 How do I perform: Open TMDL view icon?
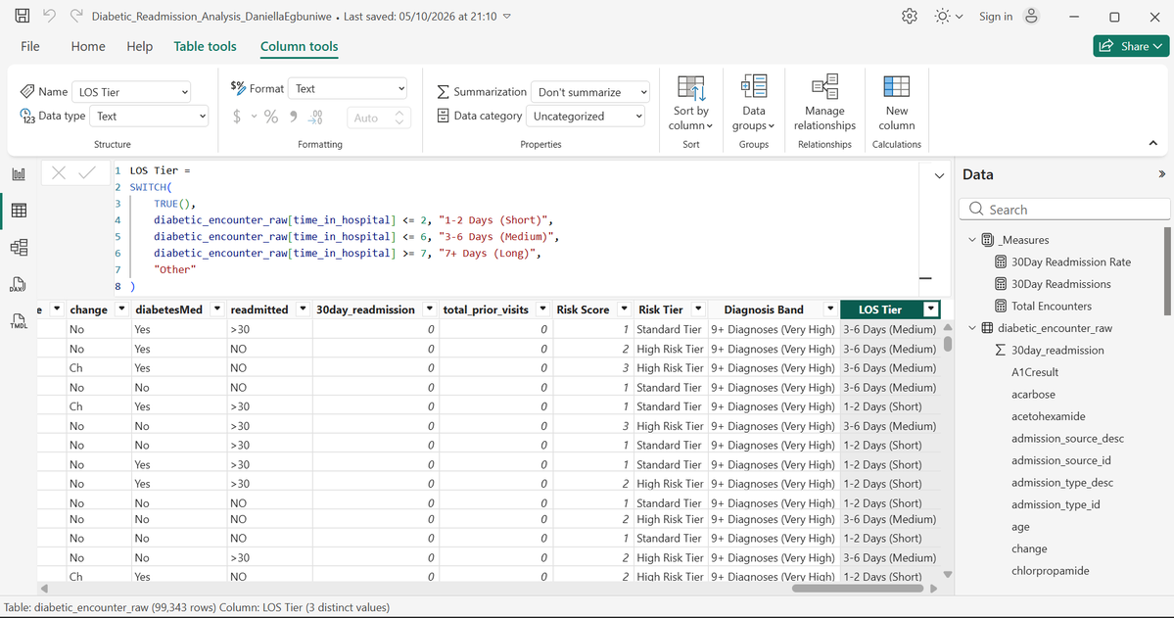[x=19, y=320]
